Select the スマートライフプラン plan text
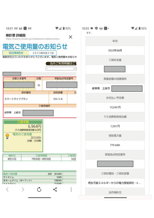This screenshot has height=218, width=154. coord(16,99)
